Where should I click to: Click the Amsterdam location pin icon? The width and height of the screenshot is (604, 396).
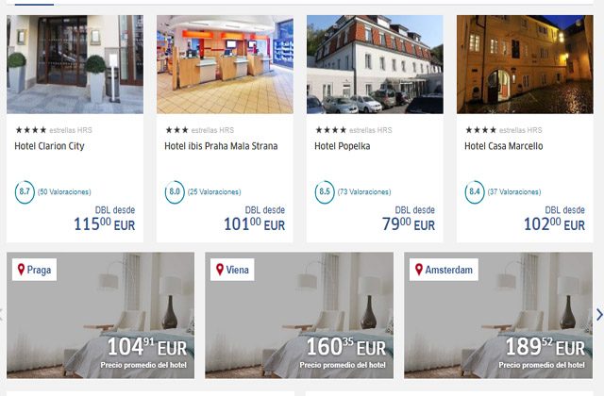[x=419, y=270]
